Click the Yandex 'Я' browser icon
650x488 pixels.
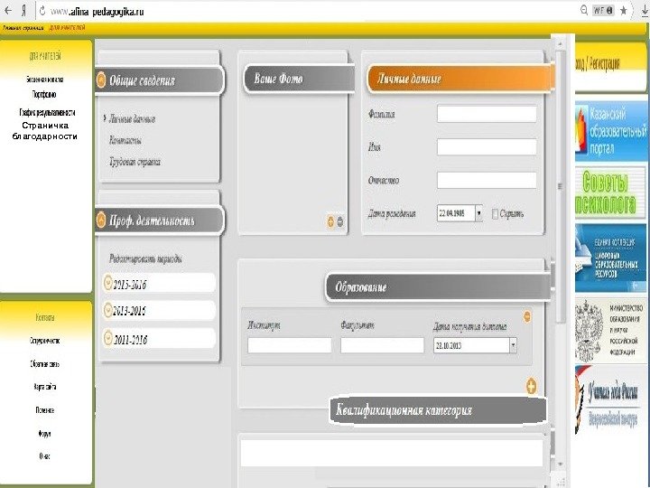tap(23, 11)
